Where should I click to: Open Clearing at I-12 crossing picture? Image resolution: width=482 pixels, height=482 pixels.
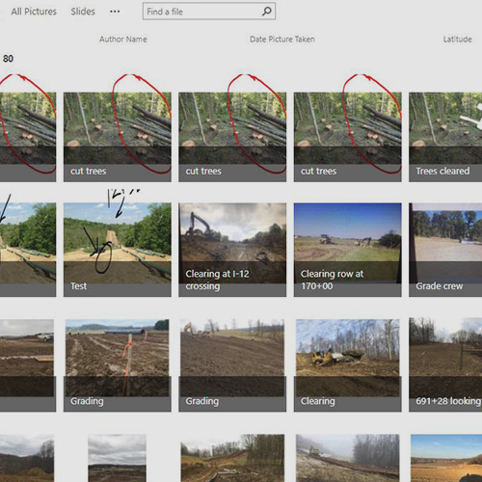point(232,250)
